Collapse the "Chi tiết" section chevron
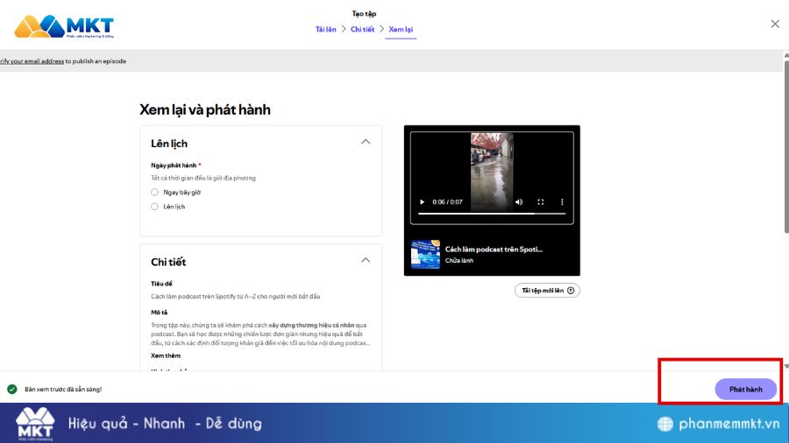 point(366,260)
